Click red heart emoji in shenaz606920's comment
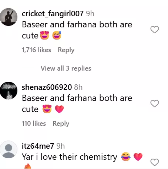 pyautogui.click(x=59, y=109)
